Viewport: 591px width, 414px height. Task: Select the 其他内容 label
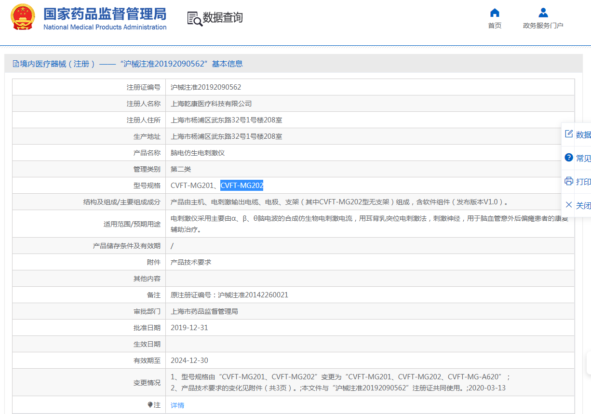tap(147, 279)
